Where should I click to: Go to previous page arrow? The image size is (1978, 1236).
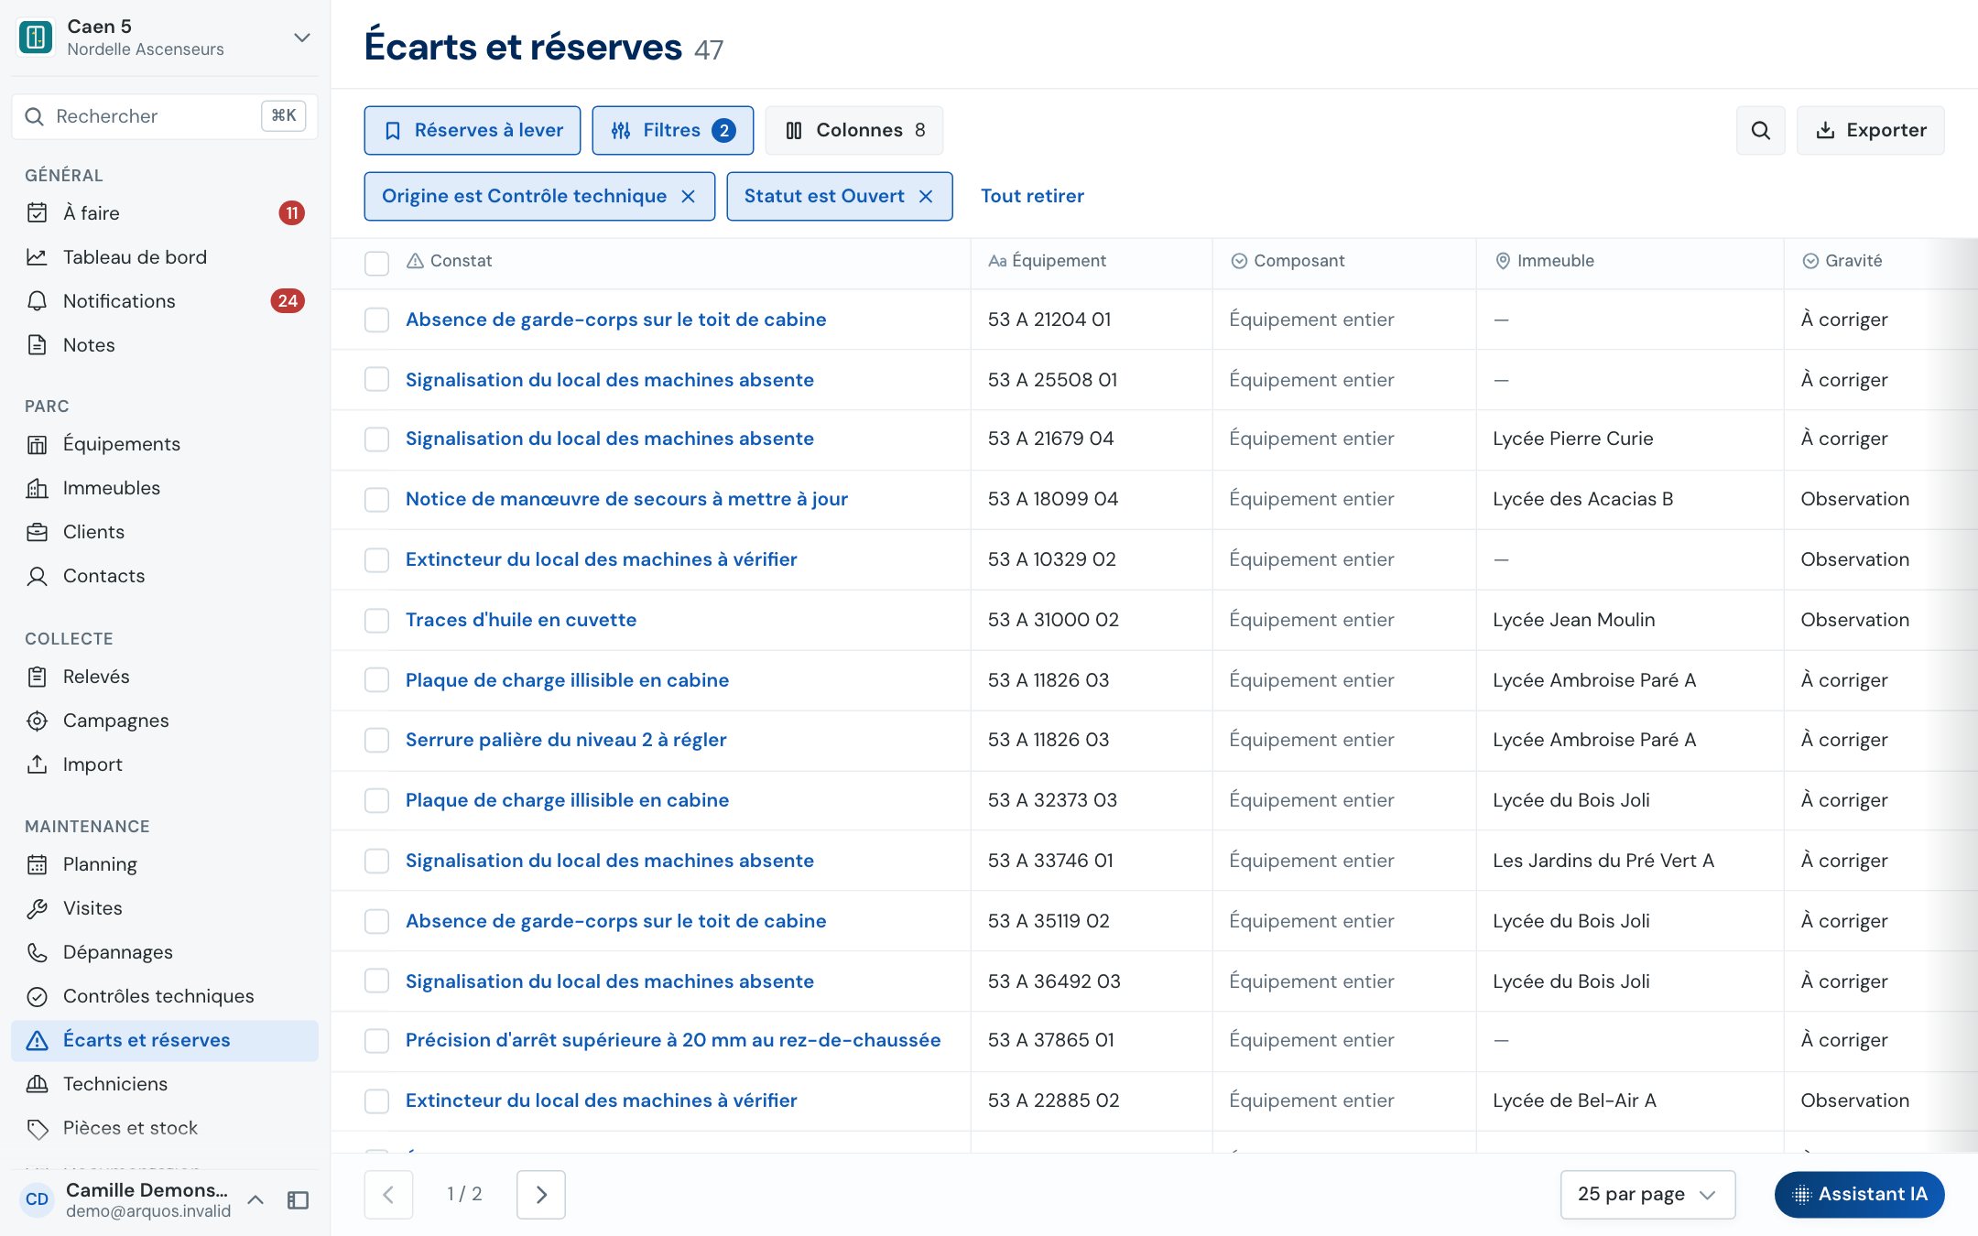pyautogui.click(x=388, y=1195)
